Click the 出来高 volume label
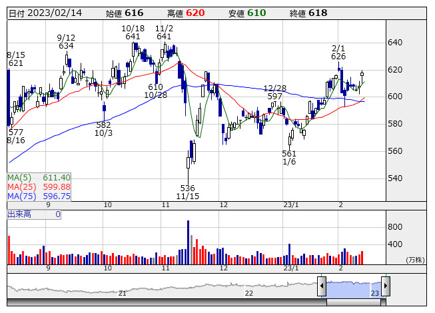435x313 pixels. (x=19, y=214)
